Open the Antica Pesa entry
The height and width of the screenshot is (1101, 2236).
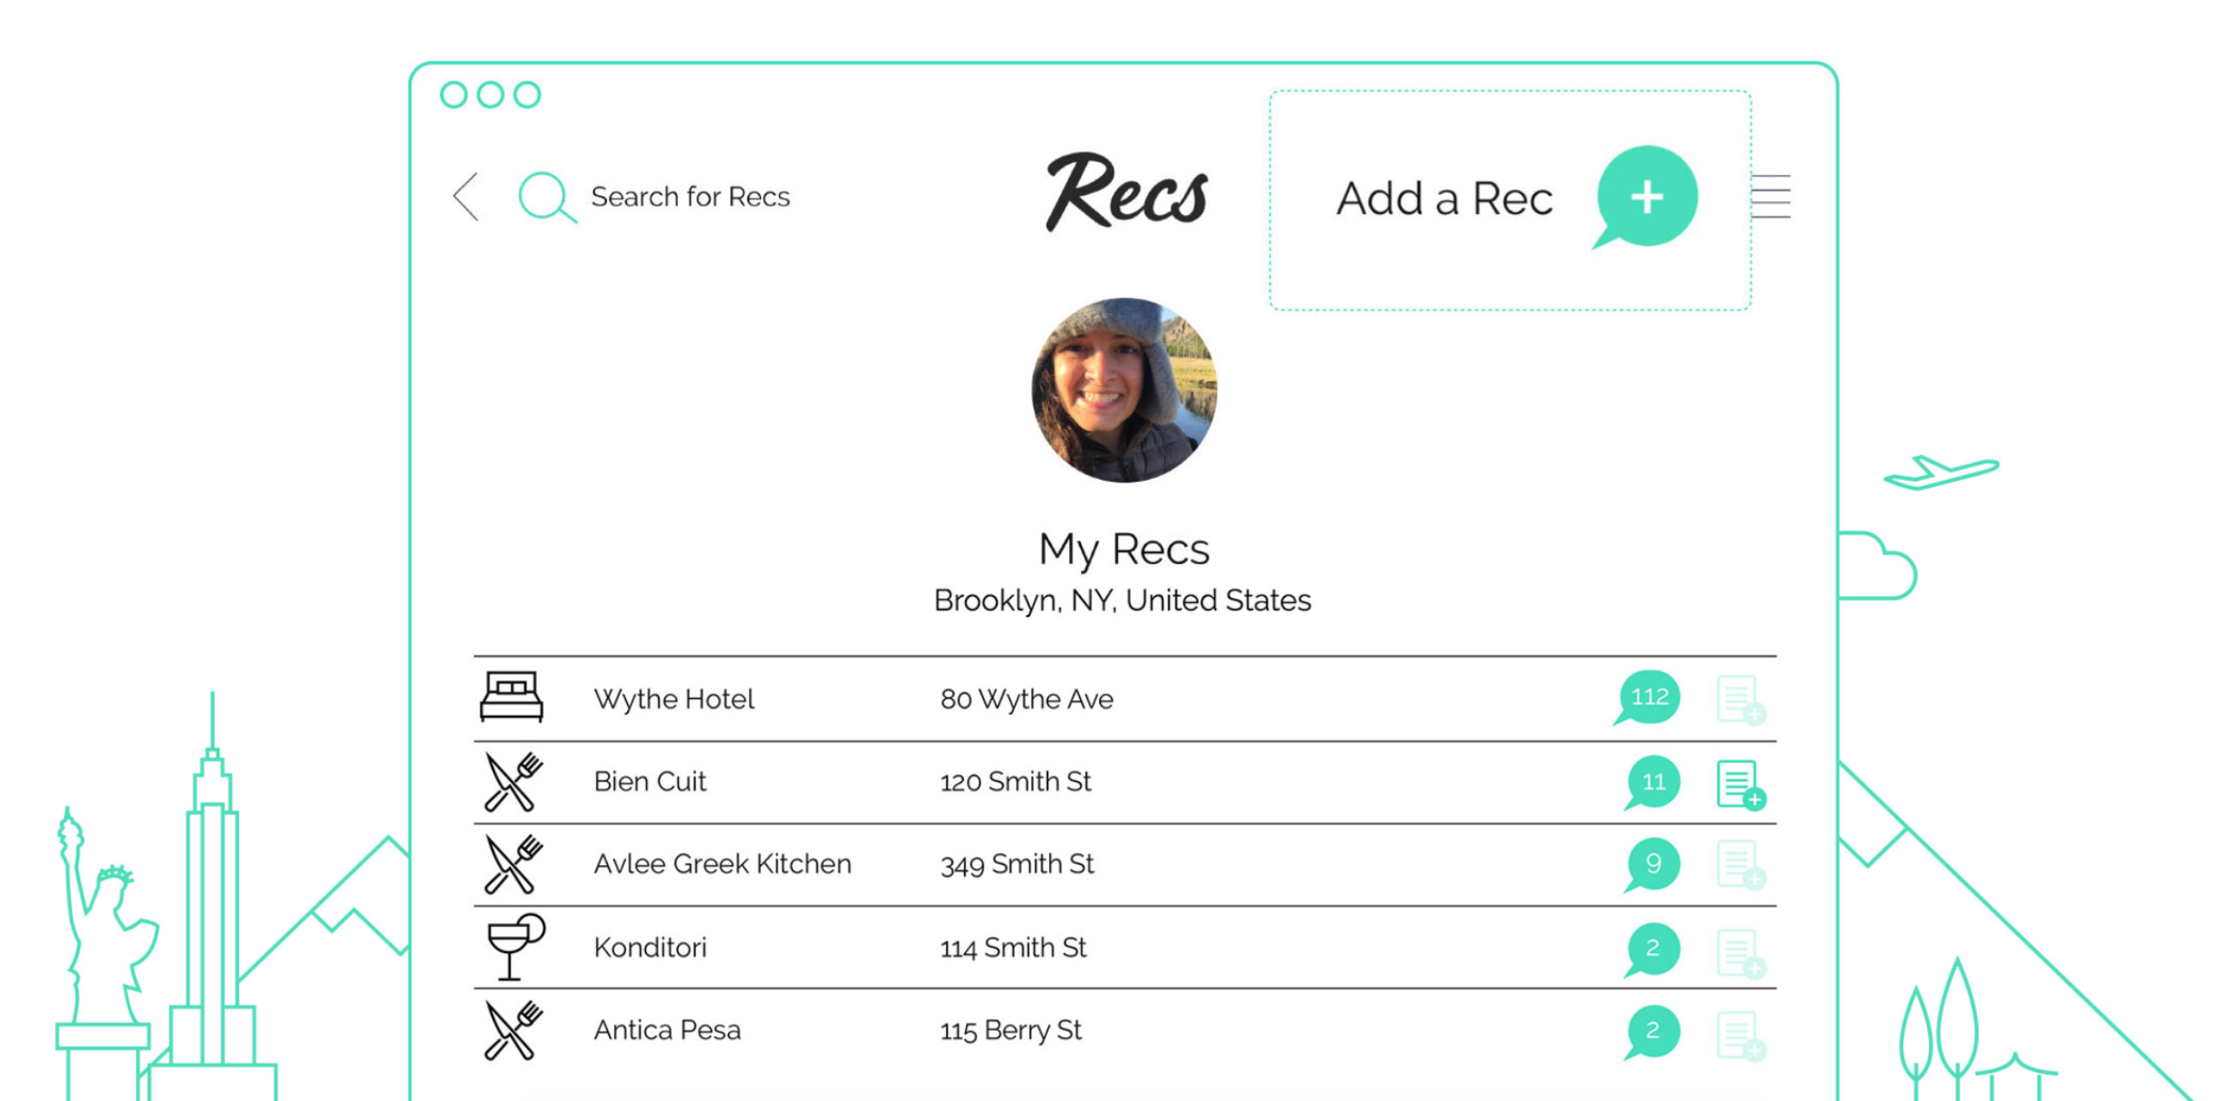tap(666, 1030)
